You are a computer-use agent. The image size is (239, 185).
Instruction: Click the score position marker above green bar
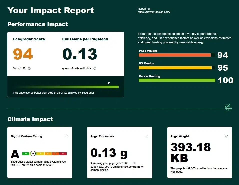(109, 83)
